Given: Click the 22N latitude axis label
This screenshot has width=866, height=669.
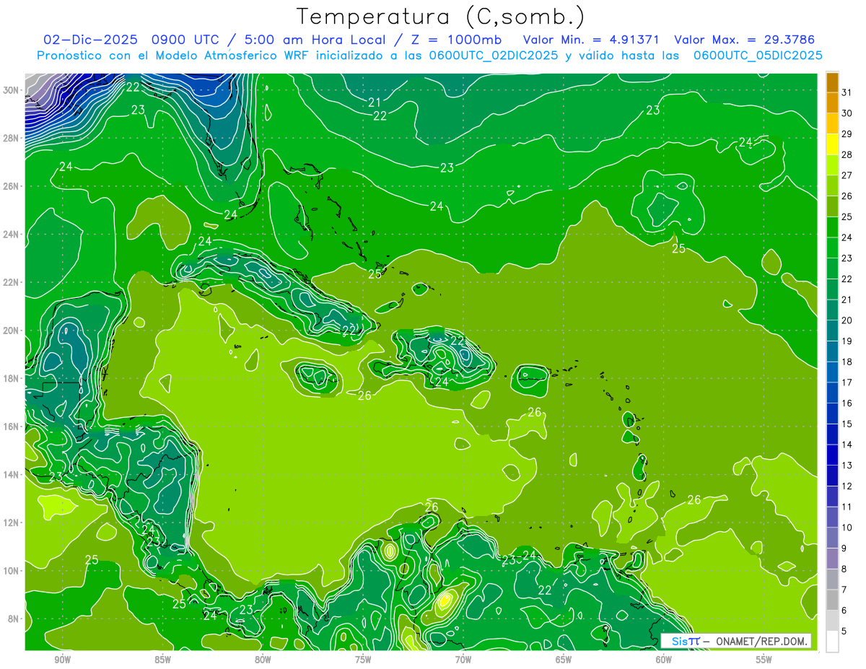Looking at the screenshot, I should 12,282.
